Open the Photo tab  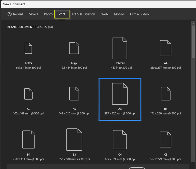tap(48, 14)
